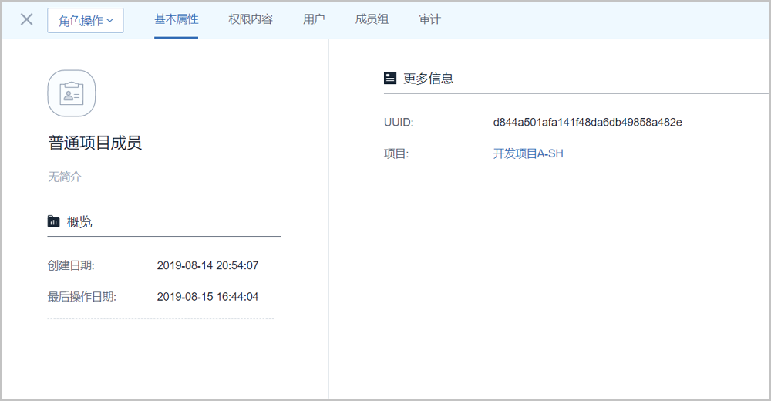Click the UUID value string

pyautogui.click(x=588, y=122)
